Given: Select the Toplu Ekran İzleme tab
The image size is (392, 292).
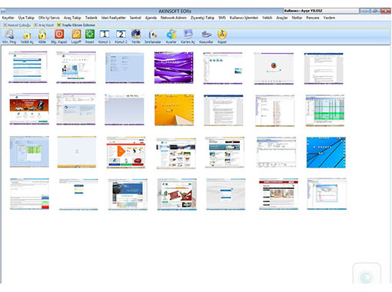Looking at the screenshot, I should [x=76, y=25].
